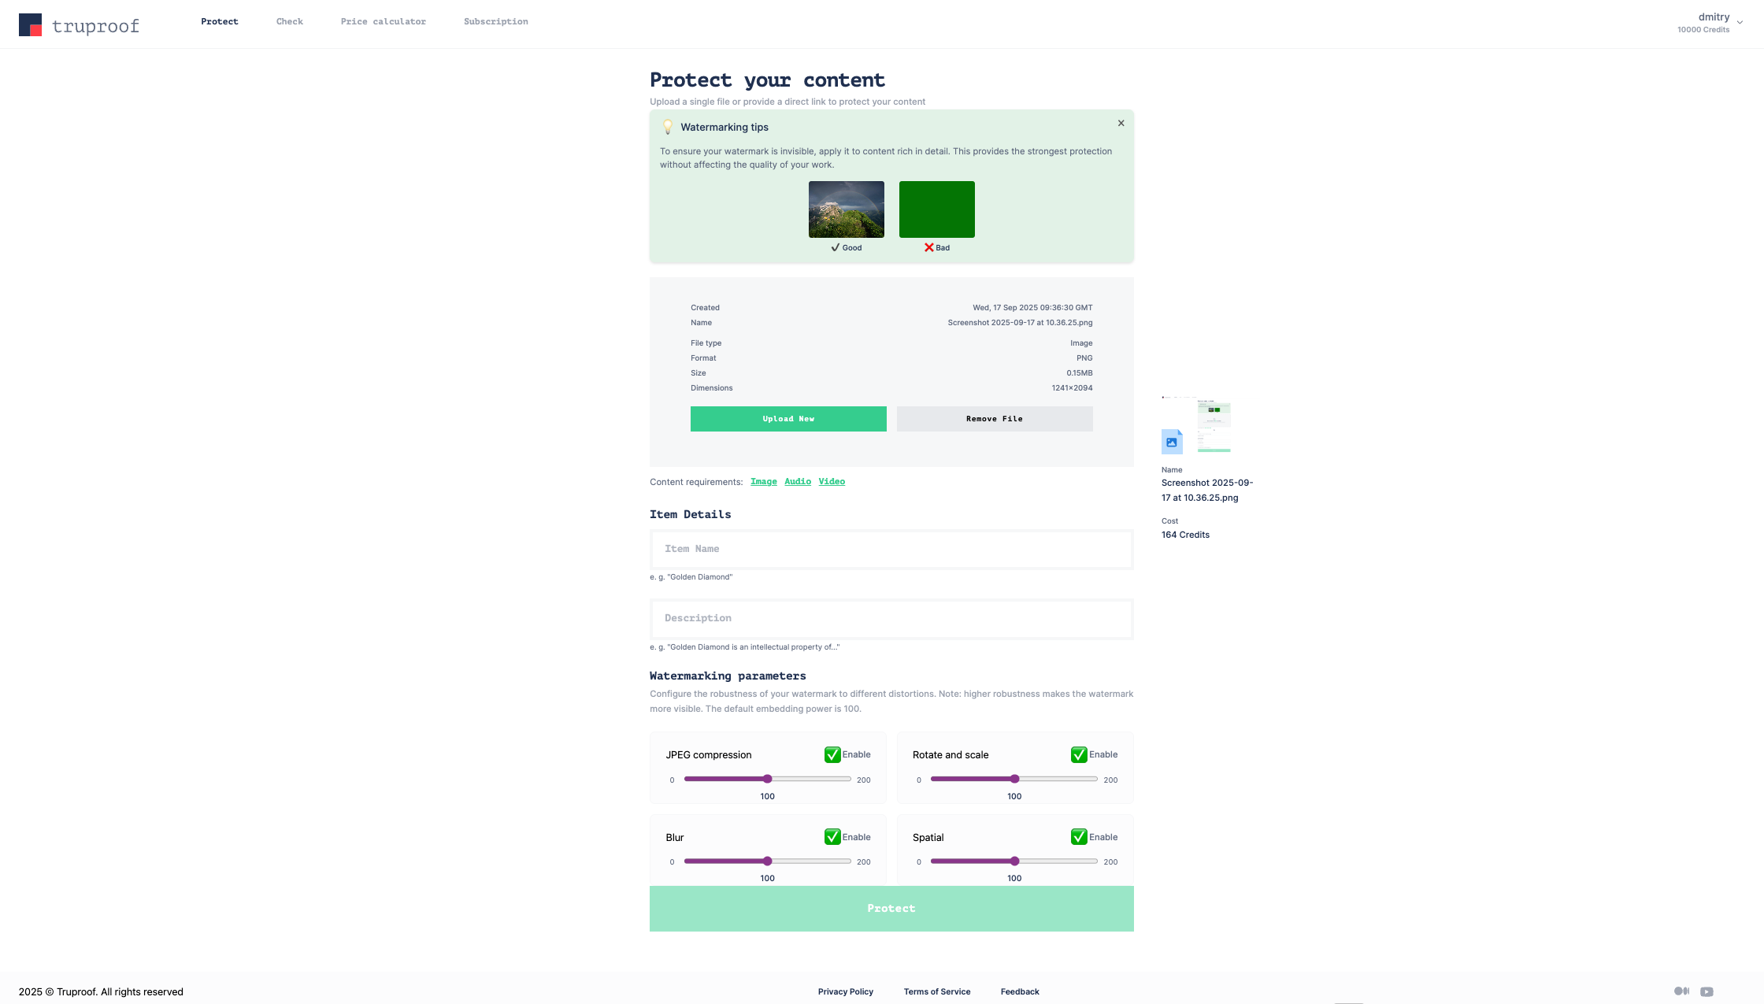The image size is (1764, 1004).
Task: Click the 164 Credits cost text
Action: (x=1185, y=535)
